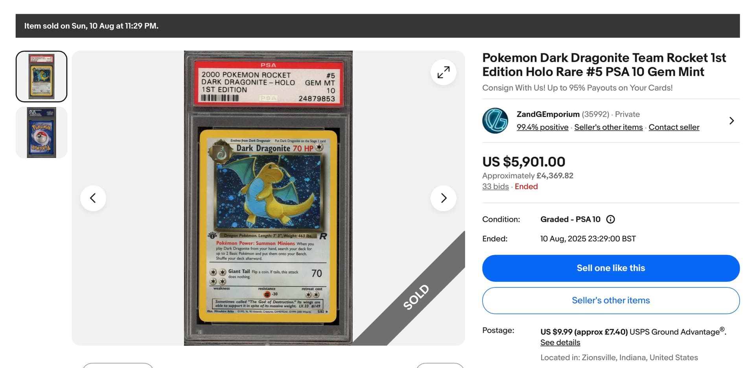Click the ZandGEmporium seller avatar logo

click(x=495, y=121)
